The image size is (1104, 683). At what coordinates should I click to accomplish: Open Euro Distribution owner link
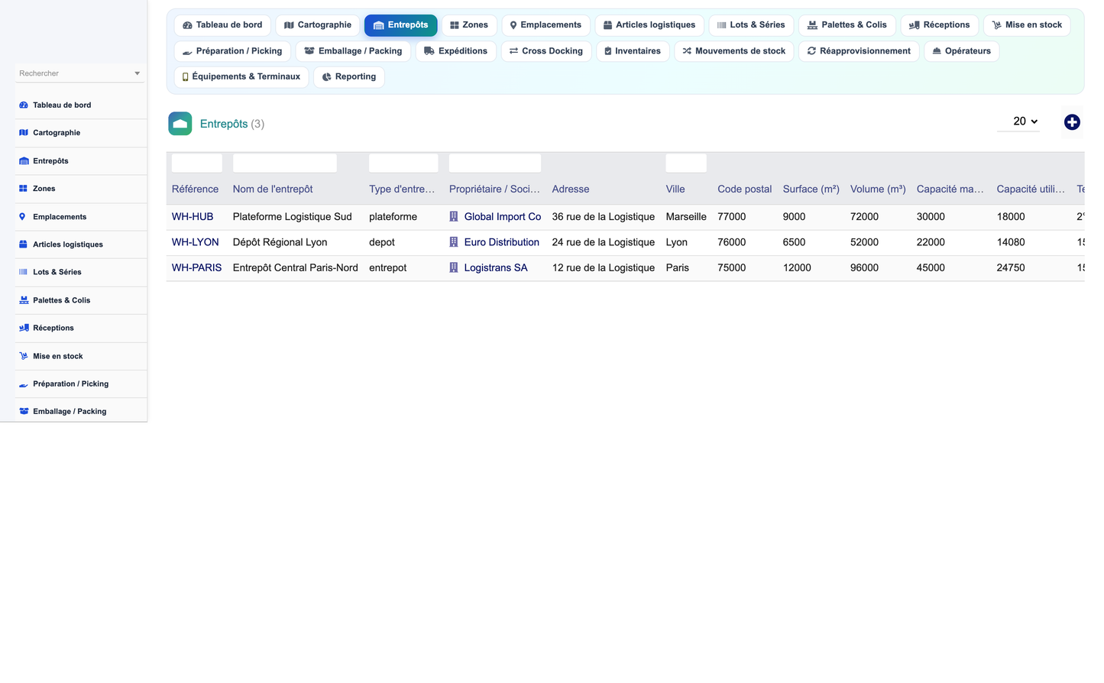coord(502,242)
